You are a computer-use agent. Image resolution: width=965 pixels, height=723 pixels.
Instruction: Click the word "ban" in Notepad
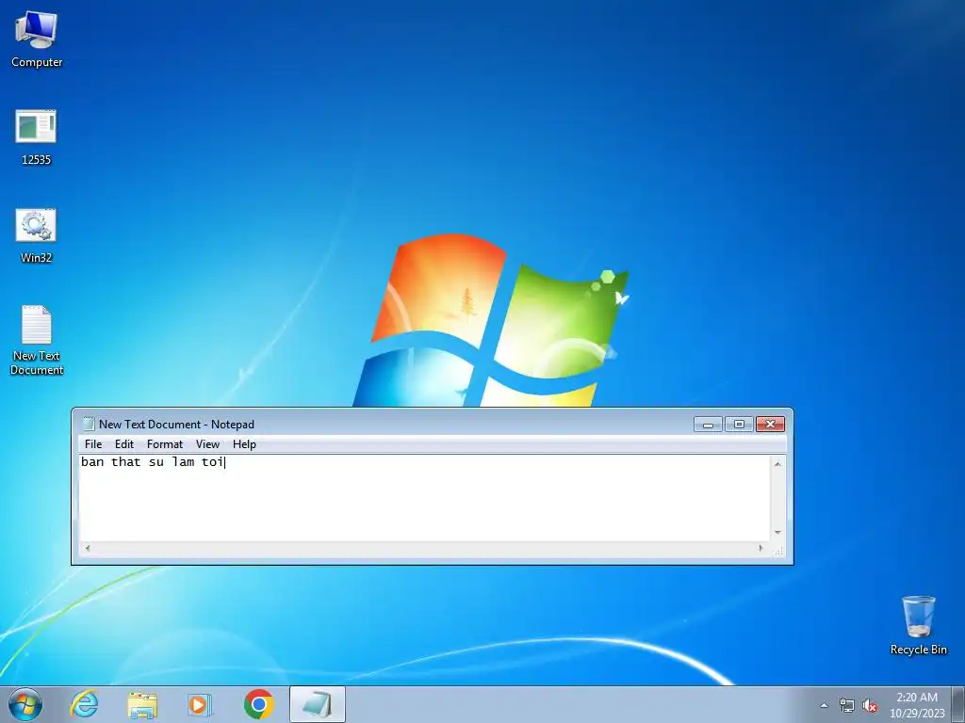[x=92, y=461]
